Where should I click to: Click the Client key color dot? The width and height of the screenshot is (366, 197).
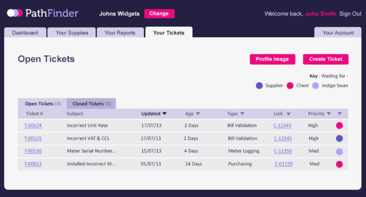pyautogui.click(x=290, y=86)
